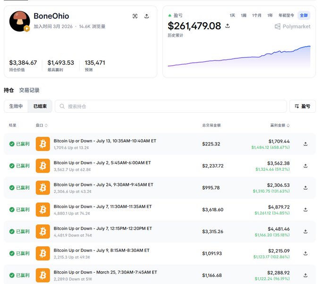321x284 pixels.
Task: Click the search magnifier icon
Action: (62, 107)
